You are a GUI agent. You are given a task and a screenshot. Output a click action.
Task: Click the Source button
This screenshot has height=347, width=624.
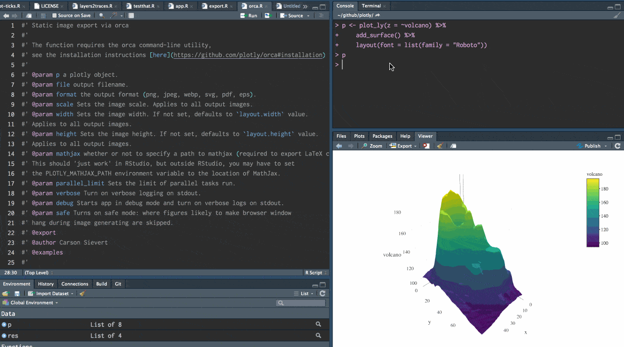coord(291,16)
